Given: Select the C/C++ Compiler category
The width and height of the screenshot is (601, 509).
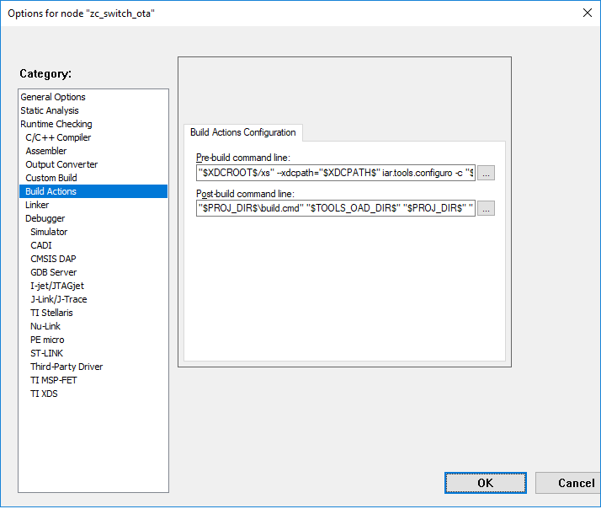Looking at the screenshot, I should pos(58,137).
